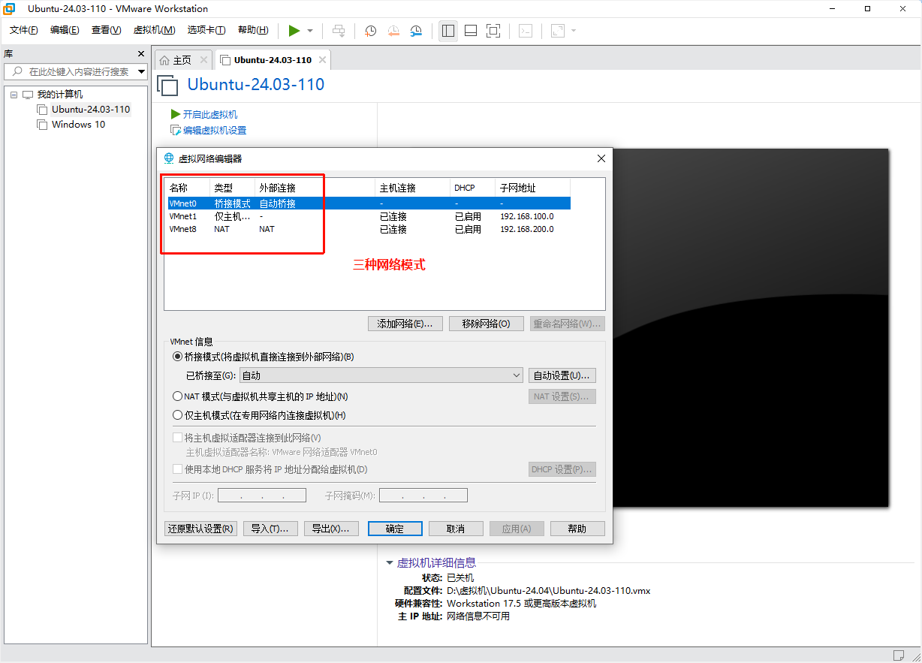Select the 桥接模式 radio button
Image resolution: width=922 pixels, height=663 pixels.
click(178, 357)
